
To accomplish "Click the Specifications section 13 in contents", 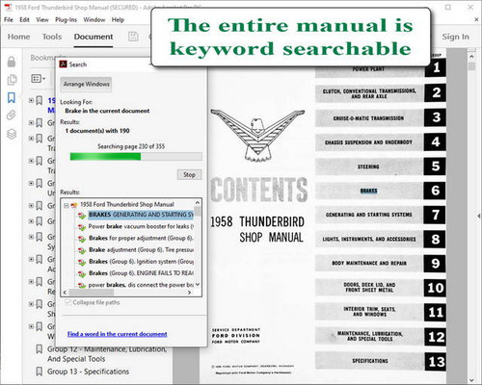I will click(381, 361).
